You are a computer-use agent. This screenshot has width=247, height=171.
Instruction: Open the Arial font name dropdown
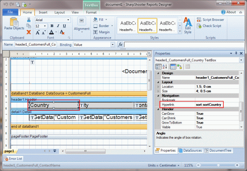coord(68,19)
